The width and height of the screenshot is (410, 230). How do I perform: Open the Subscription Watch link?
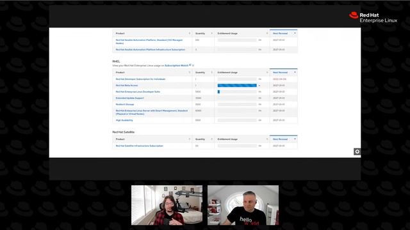[x=177, y=65]
